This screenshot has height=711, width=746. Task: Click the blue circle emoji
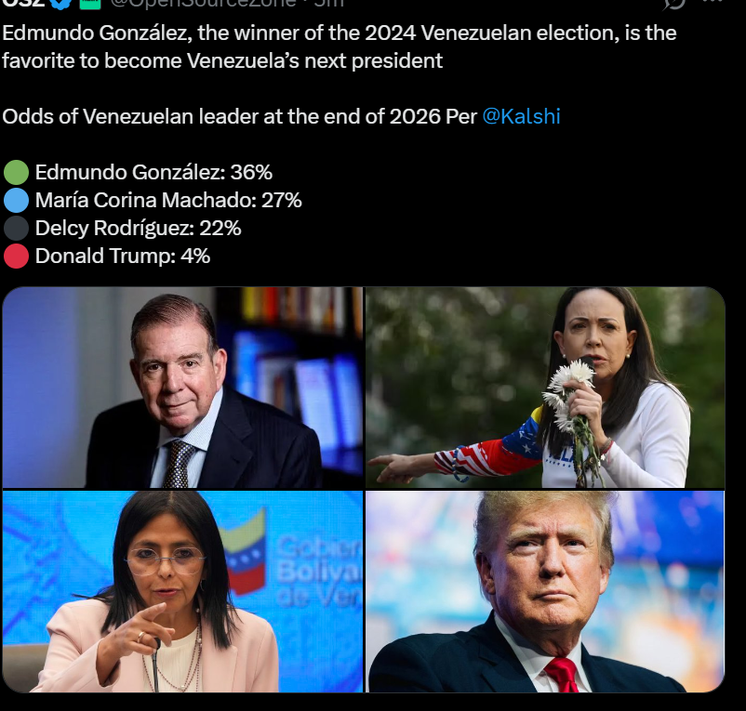coord(16,200)
